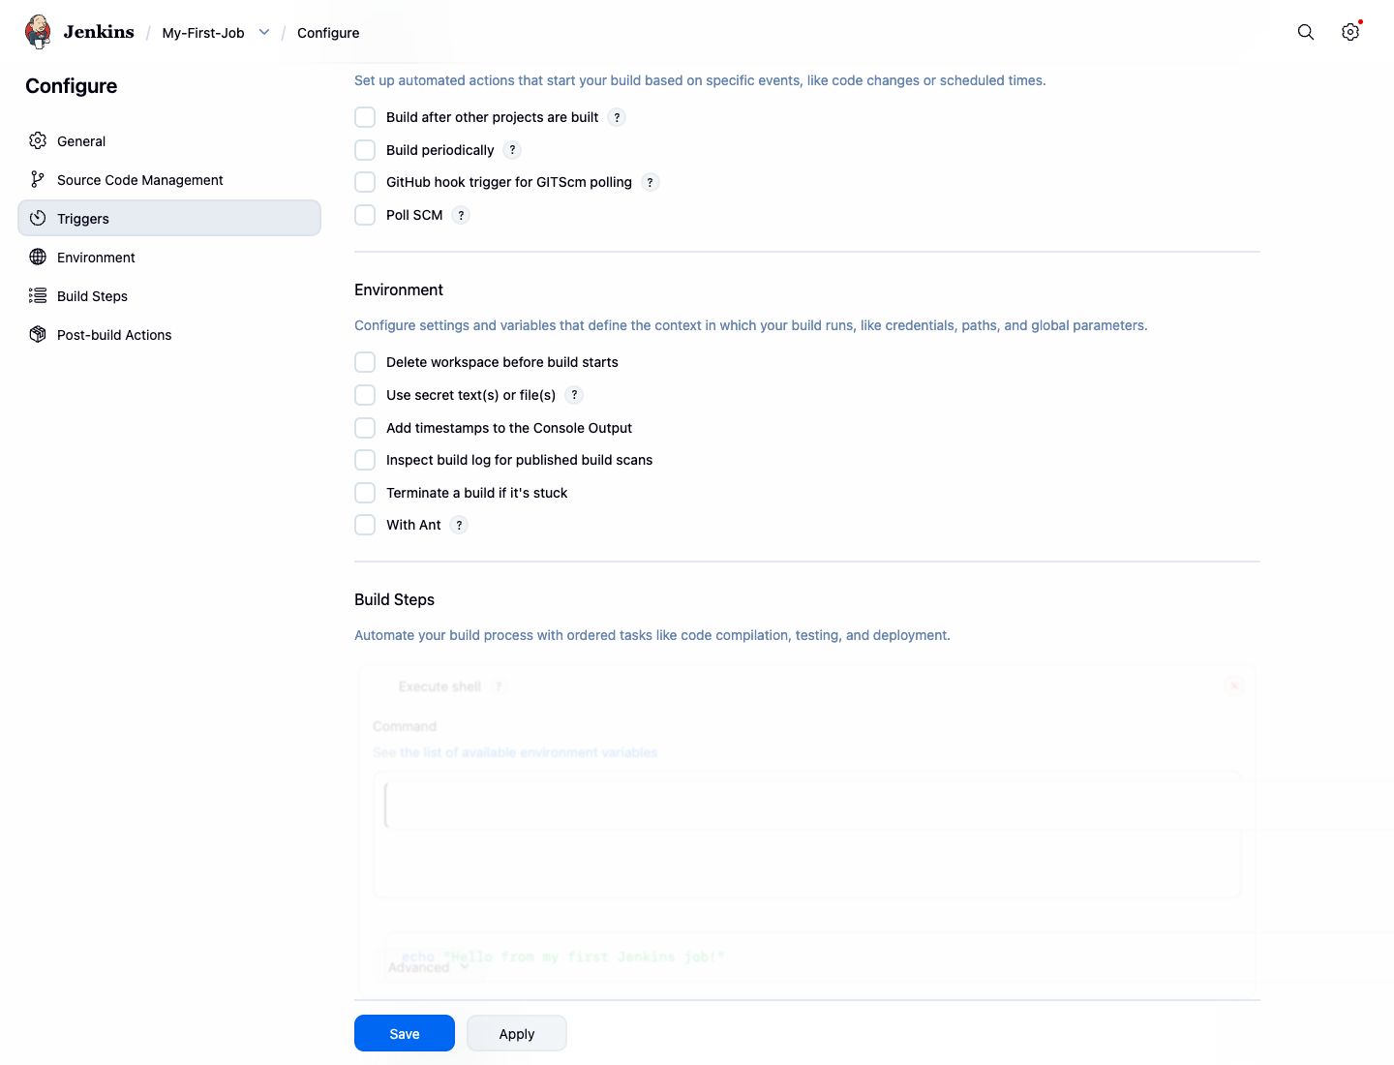This screenshot has height=1065, width=1394.
Task: Click the Build Steps list icon
Action: point(38,295)
